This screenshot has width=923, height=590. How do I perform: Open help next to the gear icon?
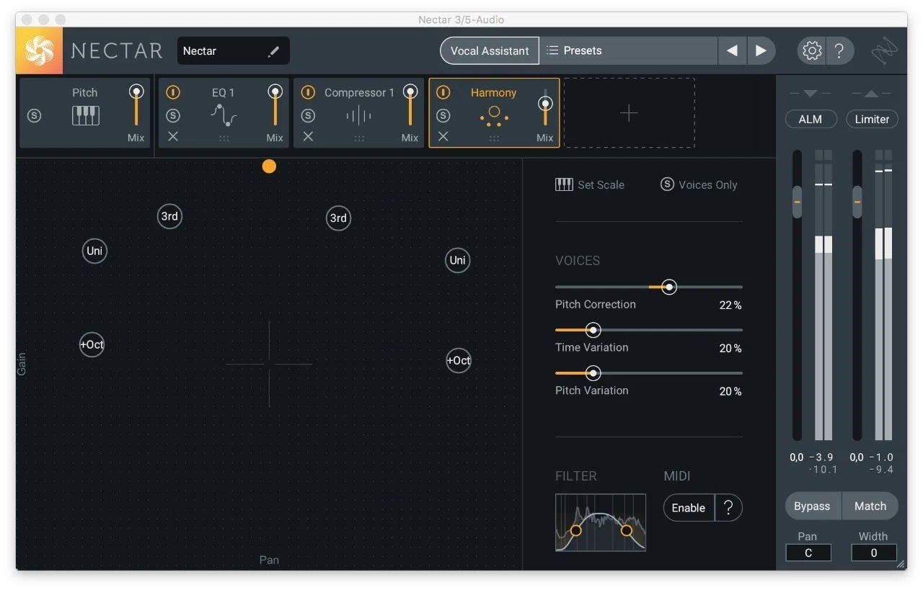839,51
